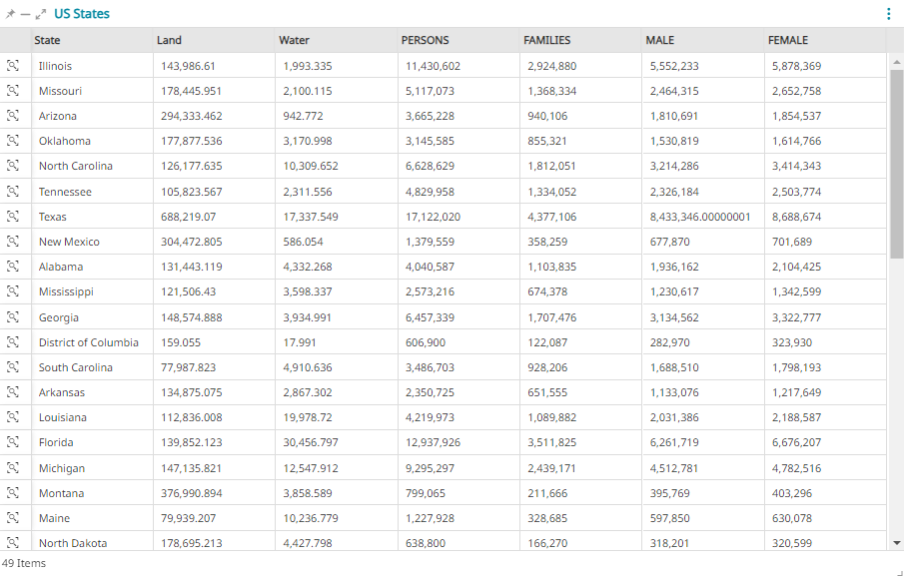Click zoom-to icon for Florida row
904x576 pixels.
(x=13, y=442)
